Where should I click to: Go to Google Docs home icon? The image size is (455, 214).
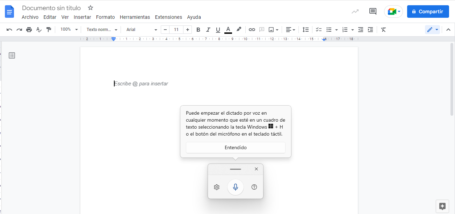(9, 12)
